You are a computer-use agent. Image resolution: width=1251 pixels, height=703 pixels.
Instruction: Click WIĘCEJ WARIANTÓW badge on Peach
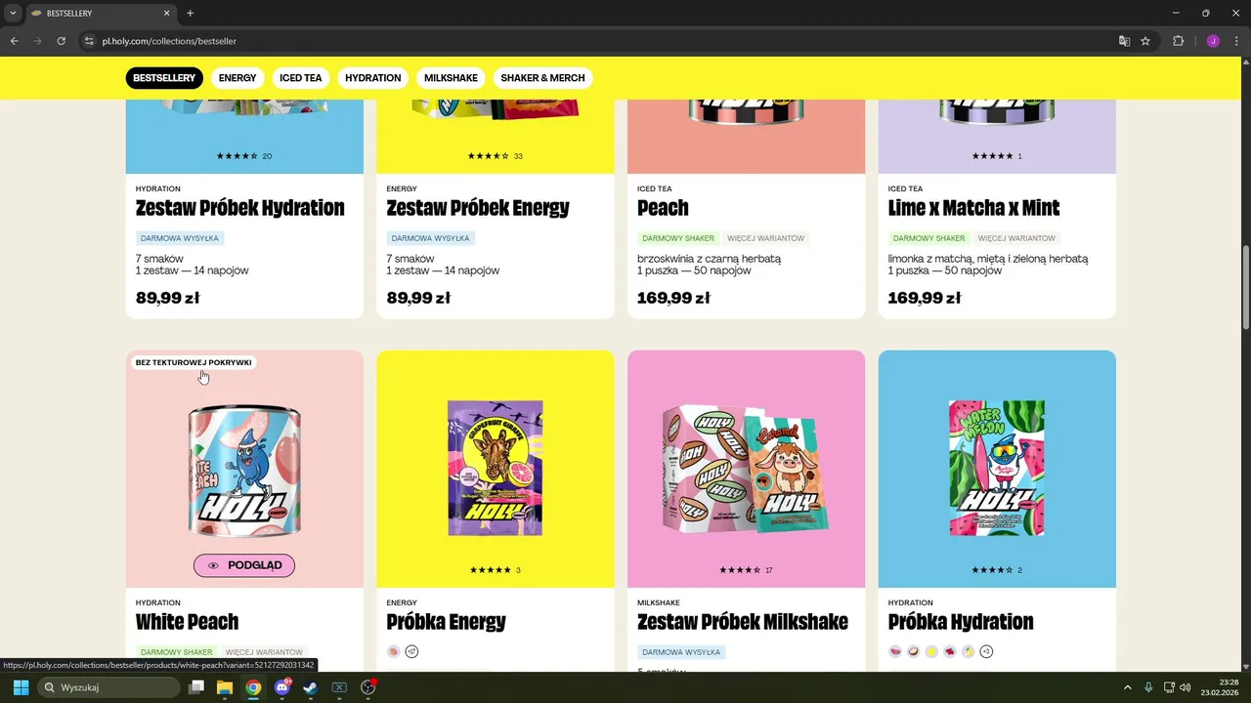(x=766, y=238)
